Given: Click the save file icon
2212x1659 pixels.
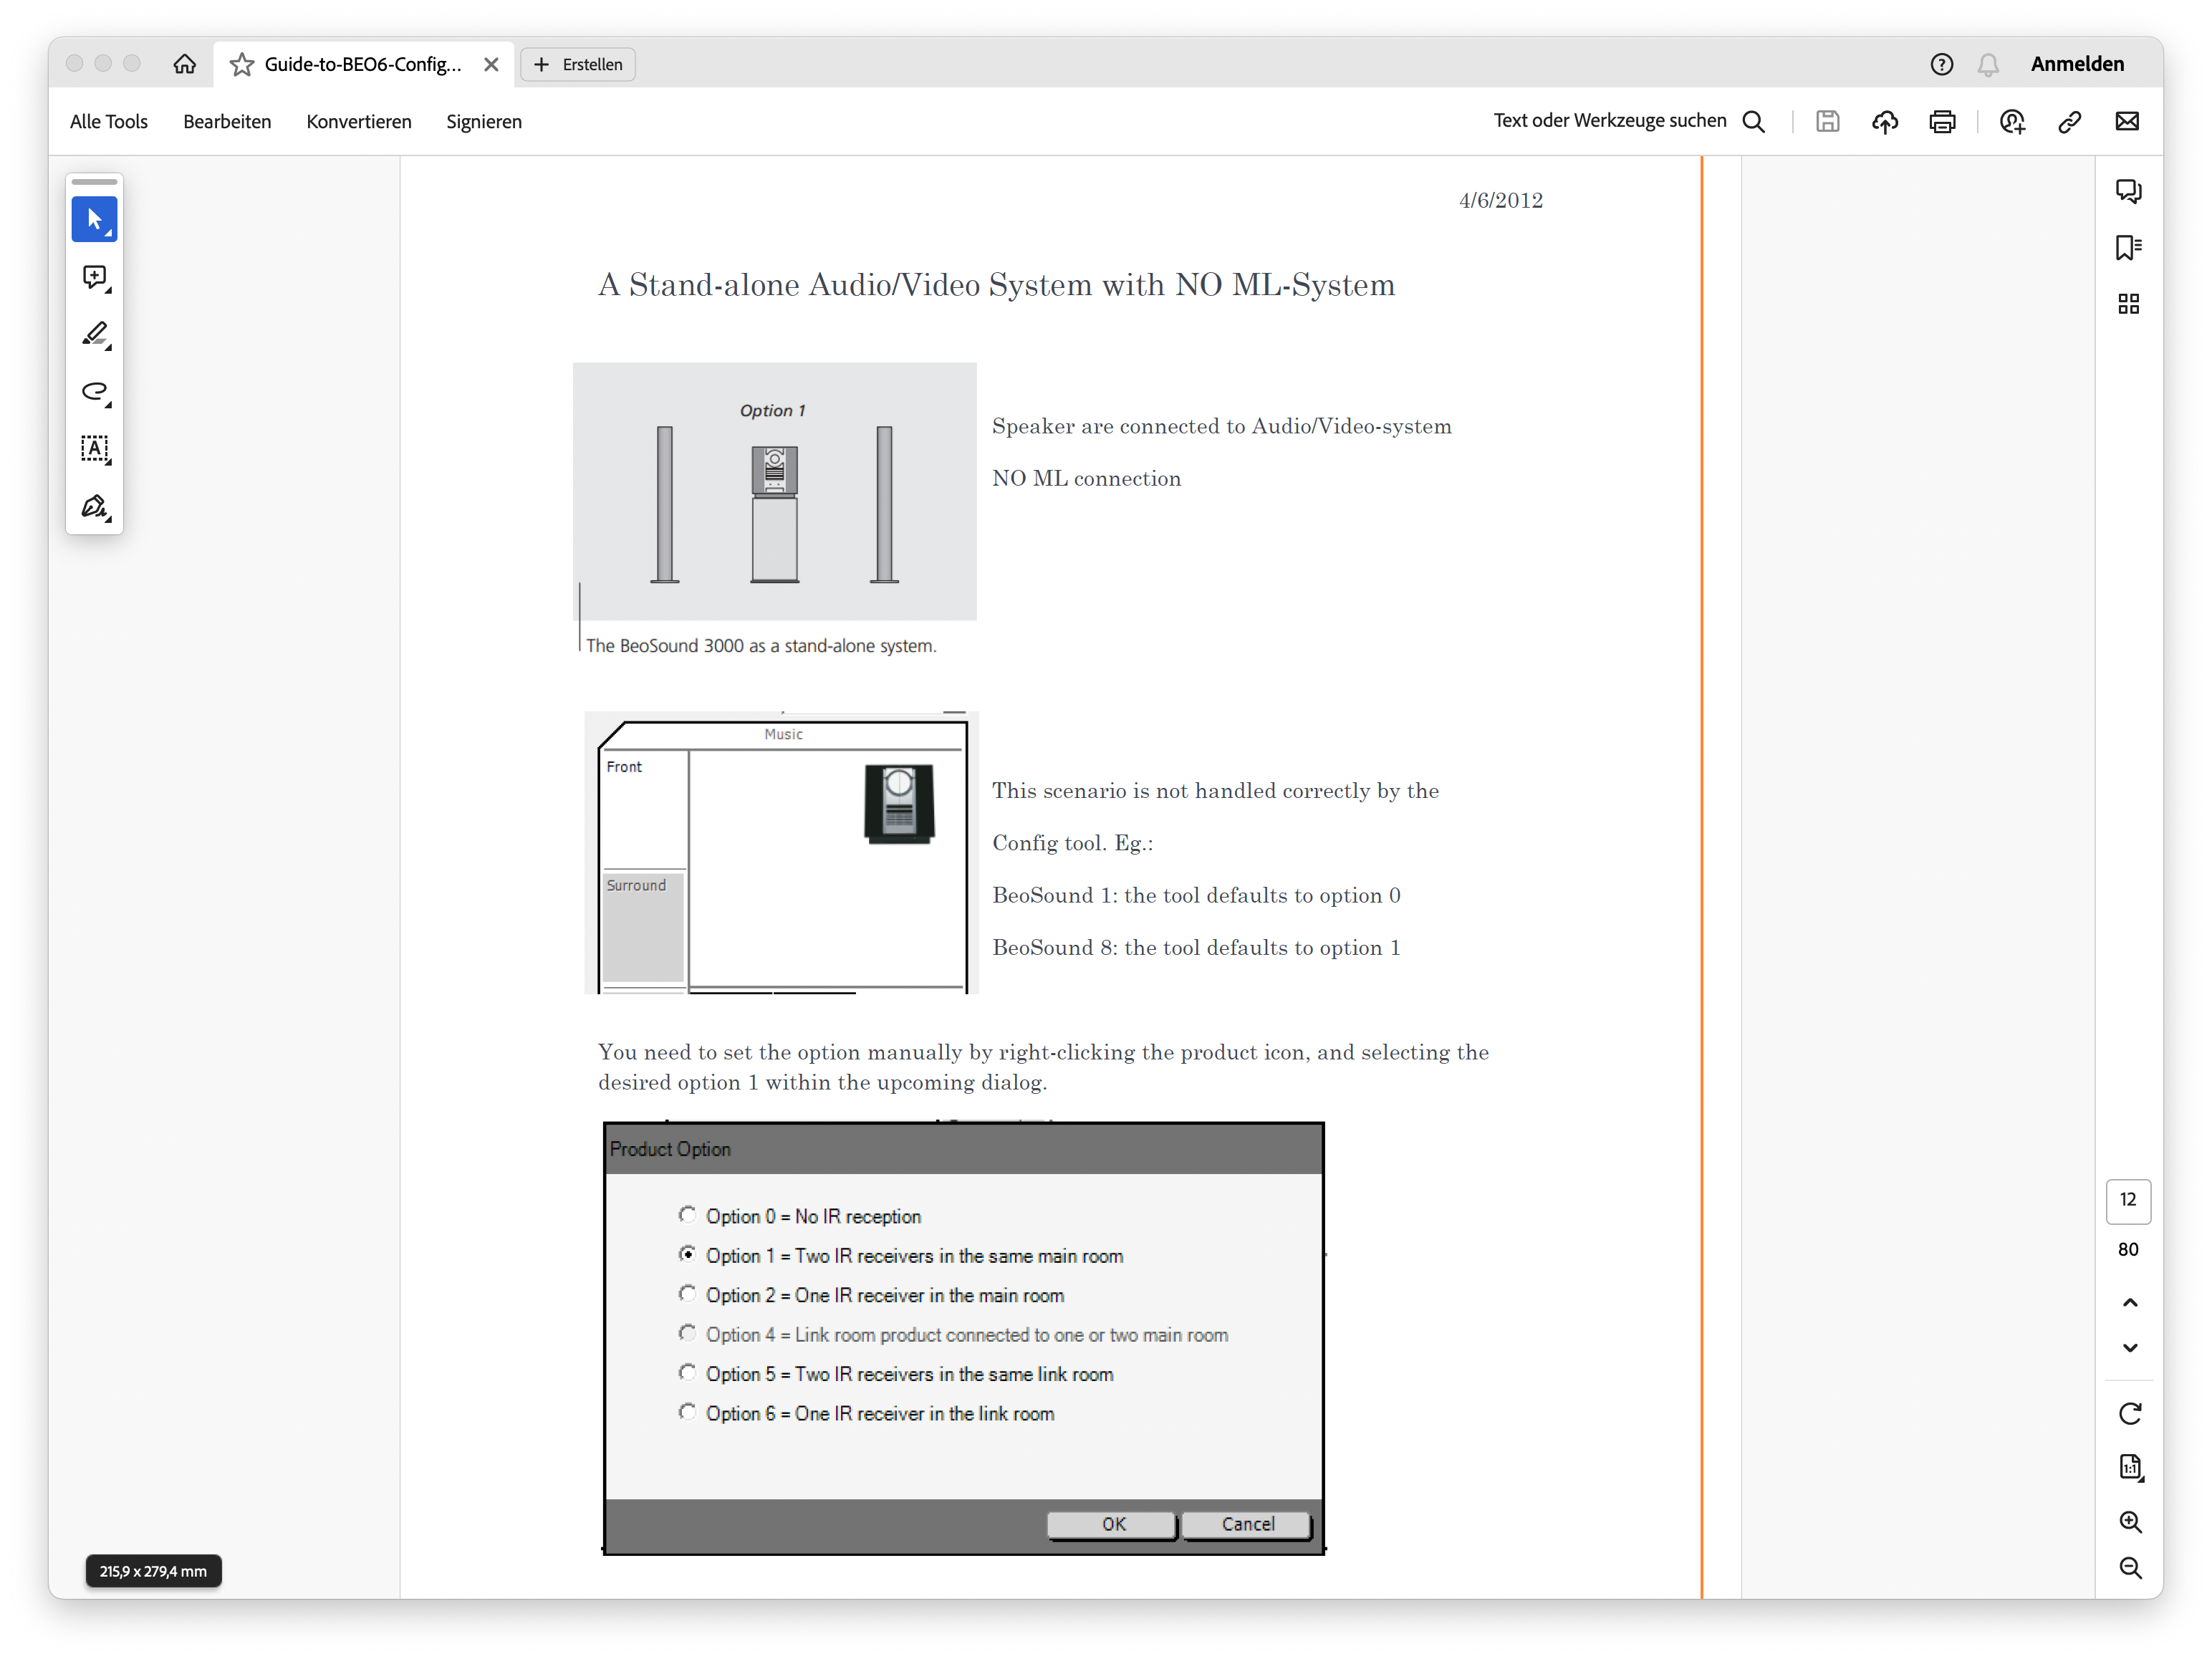Looking at the screenshot, I should [x=1827, y=121].
